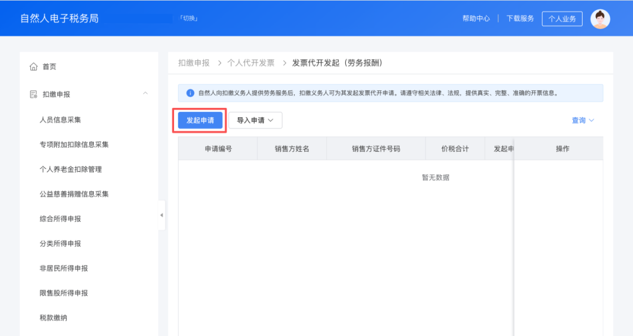
Task: Expand the 查询 filter panel
Action: coord(583,120)
